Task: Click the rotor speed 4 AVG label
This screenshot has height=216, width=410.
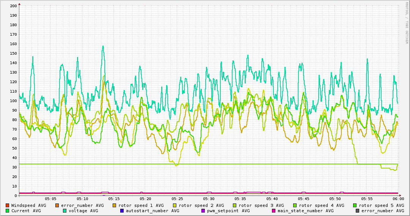Action: [321, 205]
